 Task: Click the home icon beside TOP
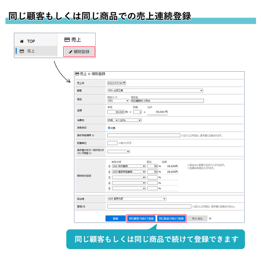[22, 41]
